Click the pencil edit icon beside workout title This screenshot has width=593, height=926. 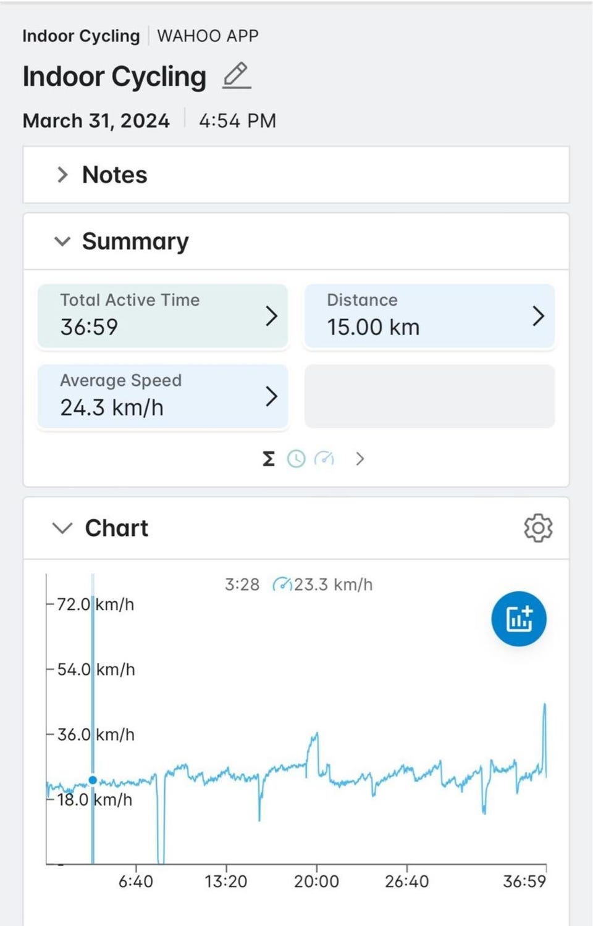(236, 76)
